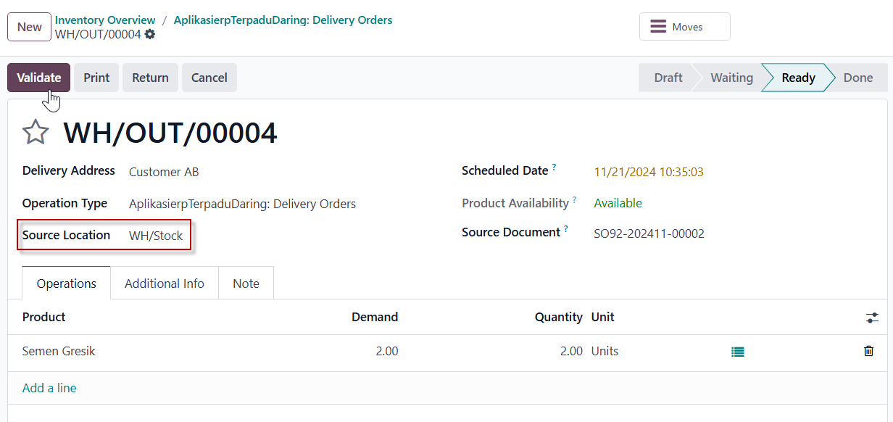Validate the delivery order
The width and height of the screenshot is (893, 422).
[39, 78]
